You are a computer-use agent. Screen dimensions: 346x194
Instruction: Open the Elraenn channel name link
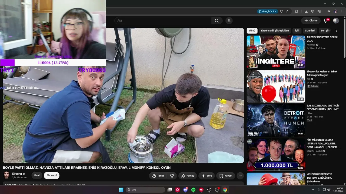pos(17,174)
